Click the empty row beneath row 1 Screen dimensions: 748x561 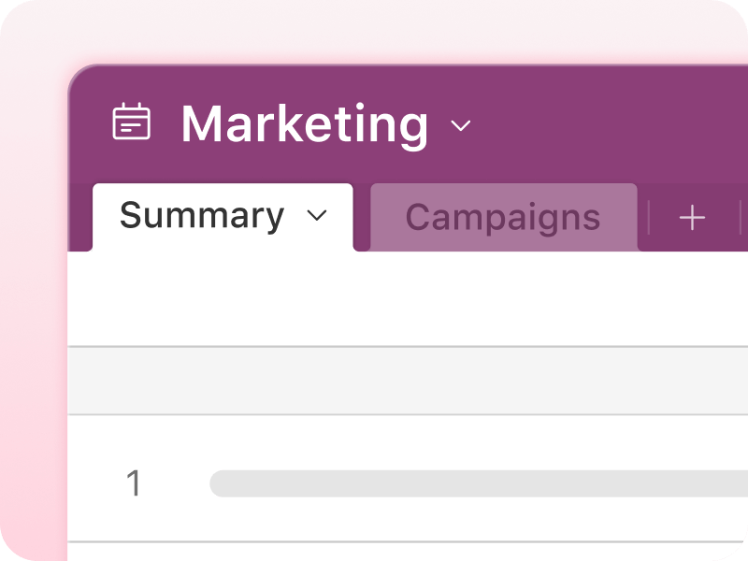point(408,552)
